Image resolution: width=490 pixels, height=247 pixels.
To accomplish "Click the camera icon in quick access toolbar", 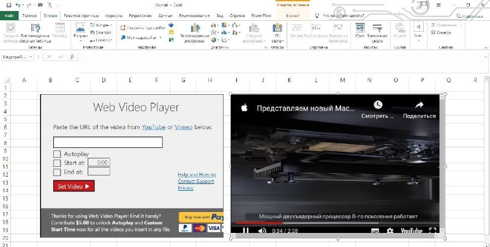I will (x=40, y=6).
